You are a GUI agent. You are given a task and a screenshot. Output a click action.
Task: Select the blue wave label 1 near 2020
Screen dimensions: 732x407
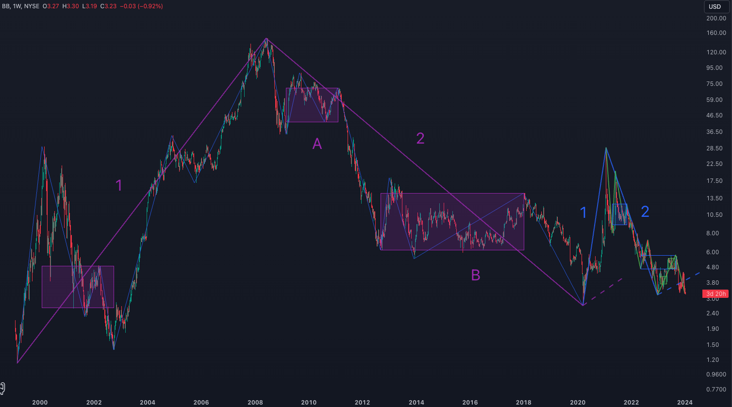(583, 212)
